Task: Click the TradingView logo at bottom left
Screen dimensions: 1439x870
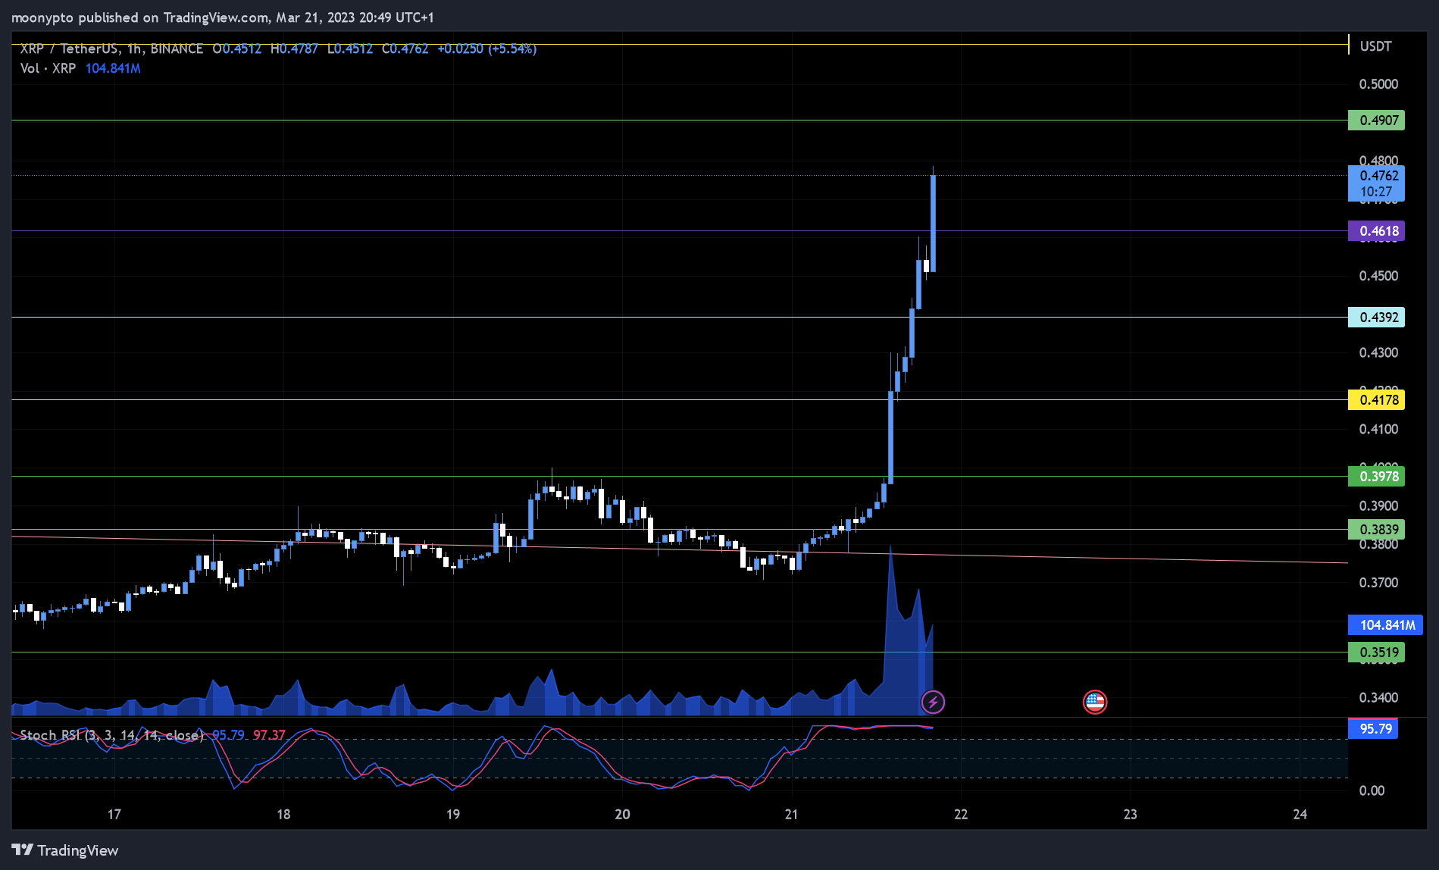Action: coord(65,850)
